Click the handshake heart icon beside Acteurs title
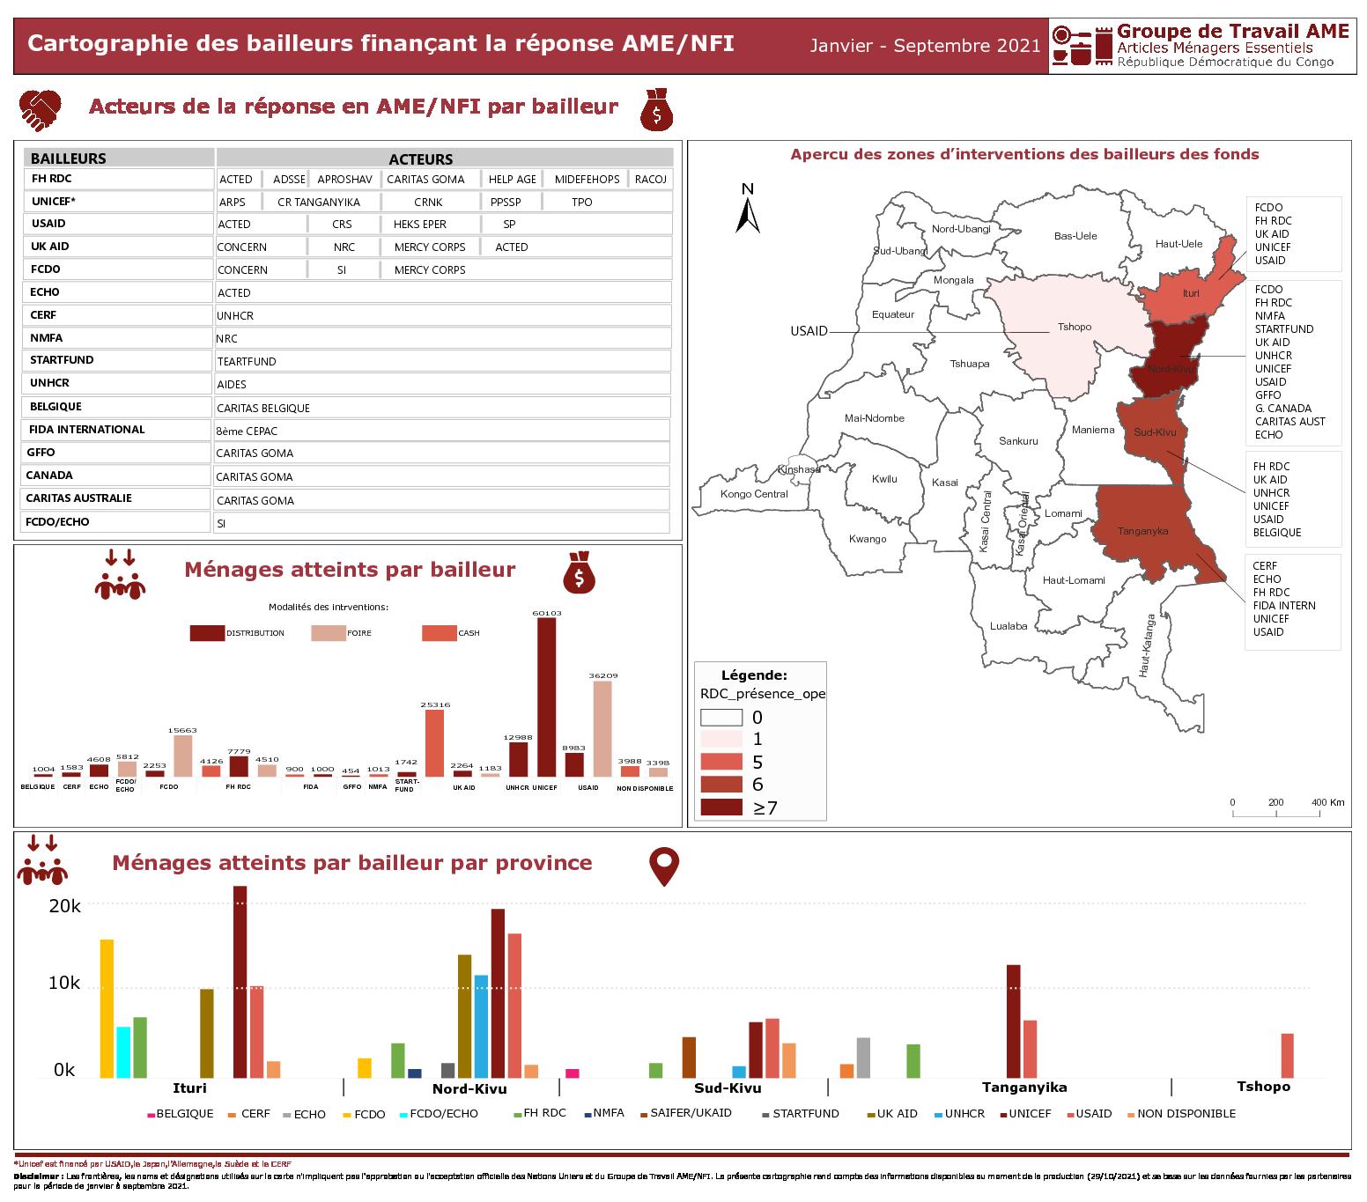 pyautogui.click(x=41, y=109)
